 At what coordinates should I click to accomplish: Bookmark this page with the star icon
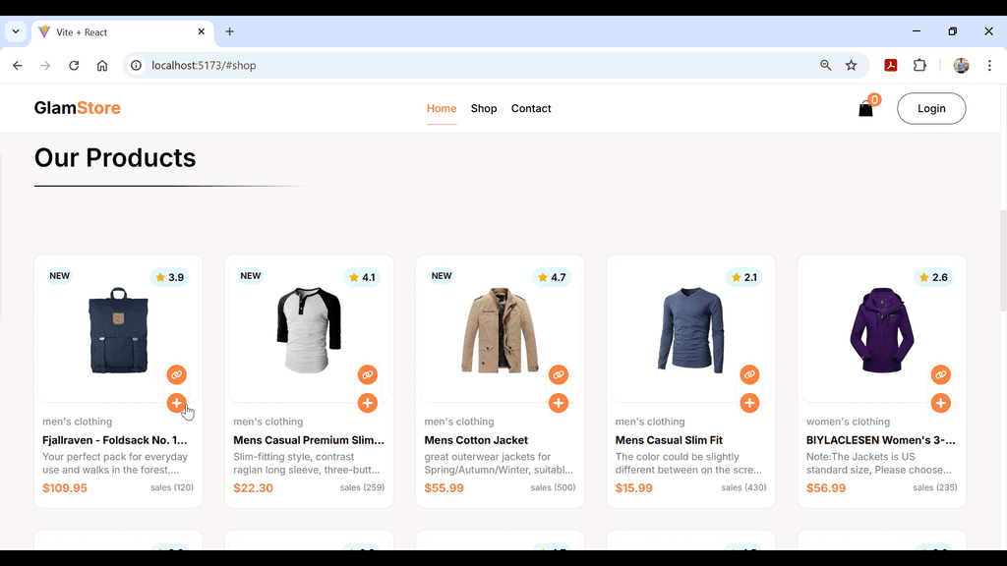852,66
